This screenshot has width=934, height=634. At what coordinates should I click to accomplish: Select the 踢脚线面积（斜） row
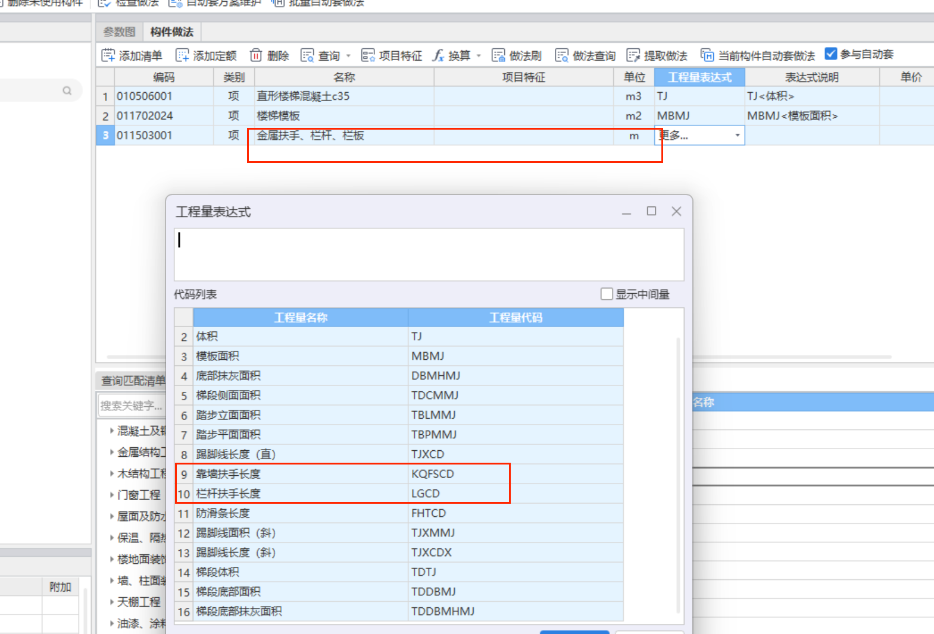pos(399,532)
